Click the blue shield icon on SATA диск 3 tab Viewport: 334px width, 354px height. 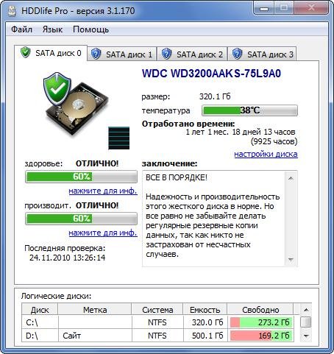237,54
